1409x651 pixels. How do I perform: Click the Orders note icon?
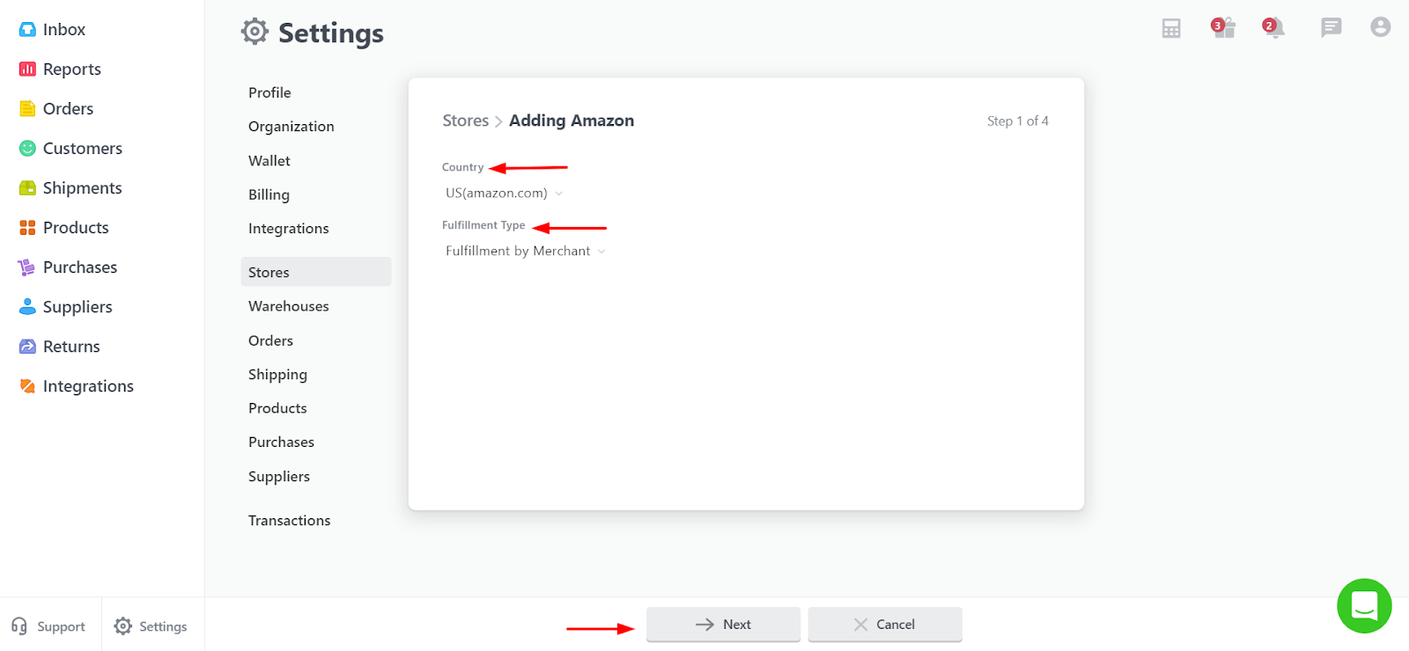coord(27,109)
